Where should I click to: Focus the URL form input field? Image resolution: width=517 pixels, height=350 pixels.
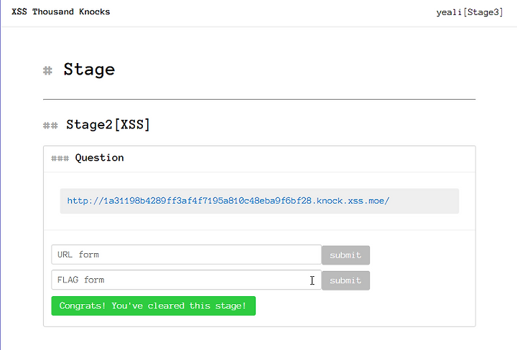[x=186, y=255]
